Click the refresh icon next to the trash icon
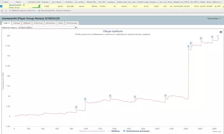This screenshot has height=134, width=224. coord(6,11)
